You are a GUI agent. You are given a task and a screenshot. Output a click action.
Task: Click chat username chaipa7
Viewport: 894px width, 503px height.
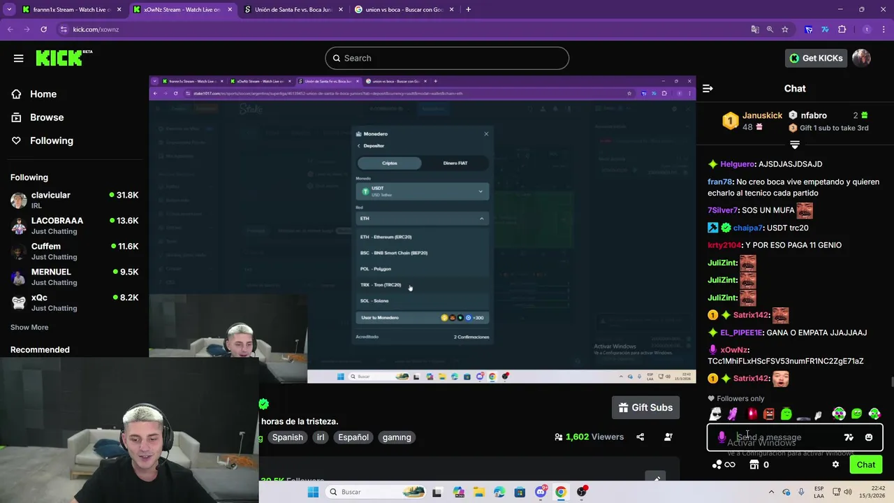coord(747,228)
